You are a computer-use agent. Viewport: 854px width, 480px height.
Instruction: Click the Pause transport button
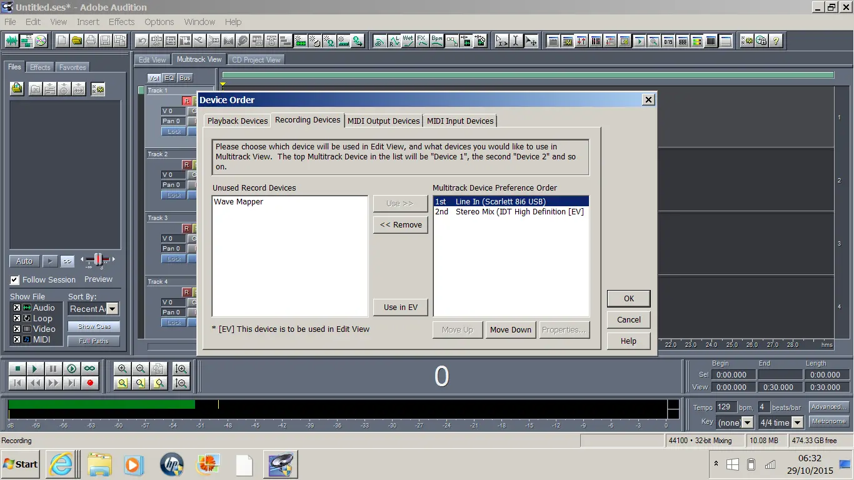pyautogui.click(x=54, y=369)
